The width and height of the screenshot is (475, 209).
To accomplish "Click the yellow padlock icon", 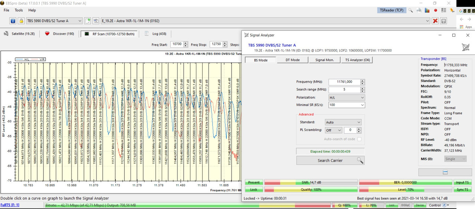I will point(21,21).
